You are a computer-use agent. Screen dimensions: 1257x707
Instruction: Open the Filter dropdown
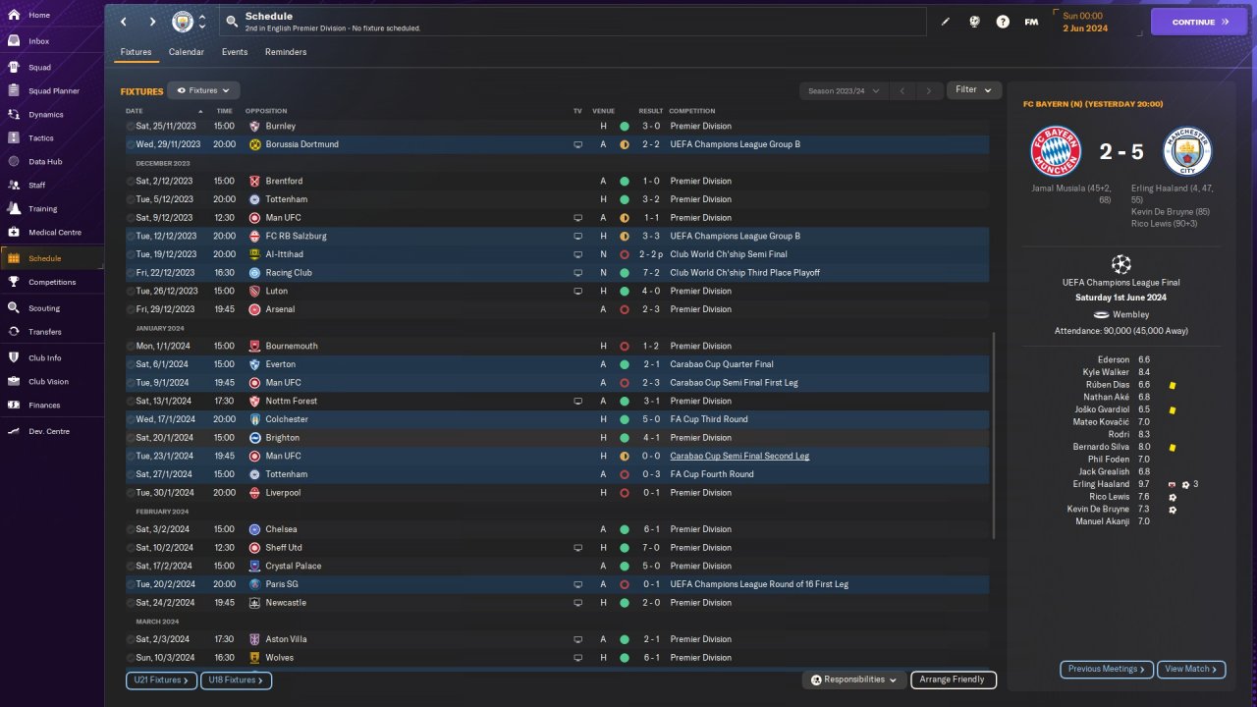pos(973,90)
